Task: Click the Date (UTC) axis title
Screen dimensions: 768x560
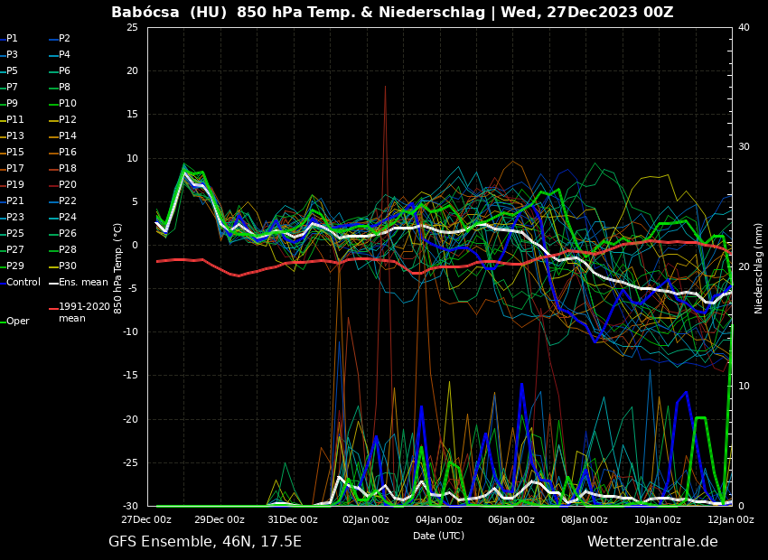Action: 438,536
